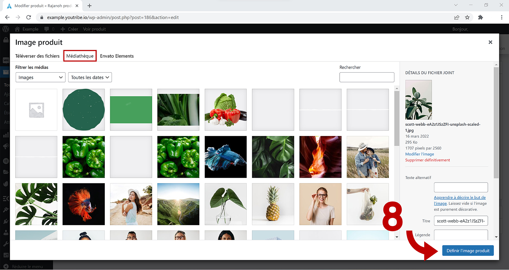This screenshot has height=270, width=509.
Task: Click the Supprimer définitivement link
Action: (x=427, y=160)
